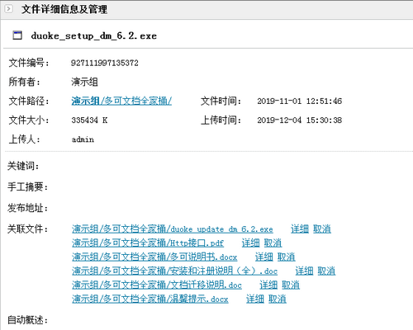Click the 关键词 label
This screenshot has width=413, height=330.
[x=23, y=166]
